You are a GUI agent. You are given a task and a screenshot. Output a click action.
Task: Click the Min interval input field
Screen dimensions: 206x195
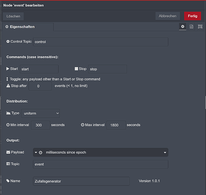tap(41, 125)
